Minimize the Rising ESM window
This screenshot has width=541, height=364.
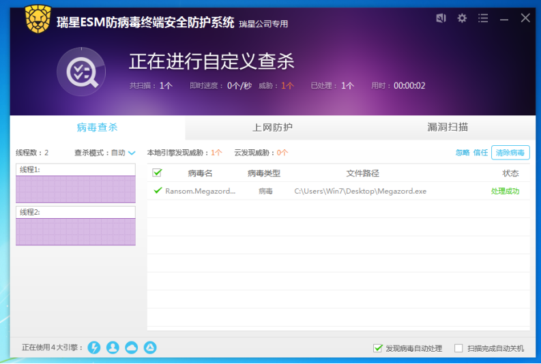coord(504,19)
